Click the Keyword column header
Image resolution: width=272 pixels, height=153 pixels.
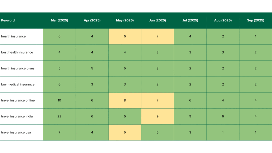8,20
